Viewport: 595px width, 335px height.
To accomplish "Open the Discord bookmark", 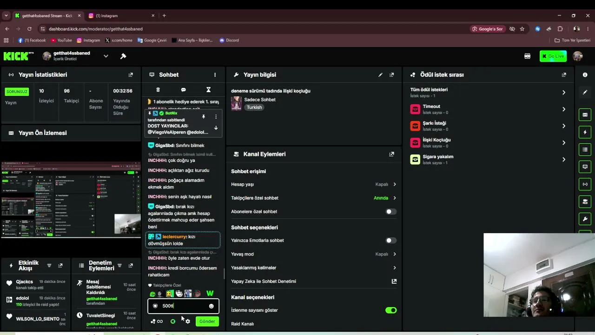I will pos(229,40).
